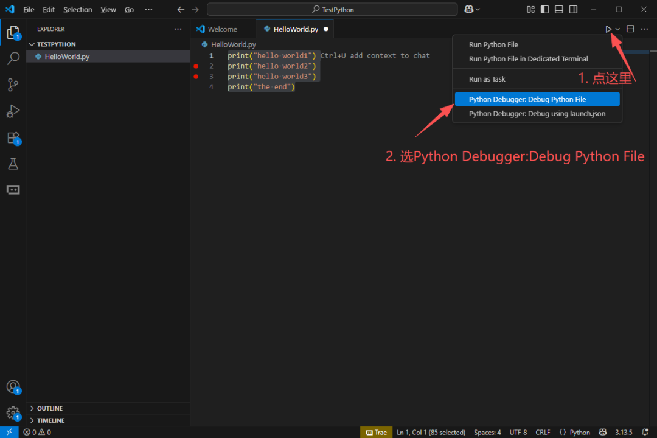Open the Accounts icon
Image resolution: width=657 pixels, height=438 pixels.
click(x=13, y=386)
